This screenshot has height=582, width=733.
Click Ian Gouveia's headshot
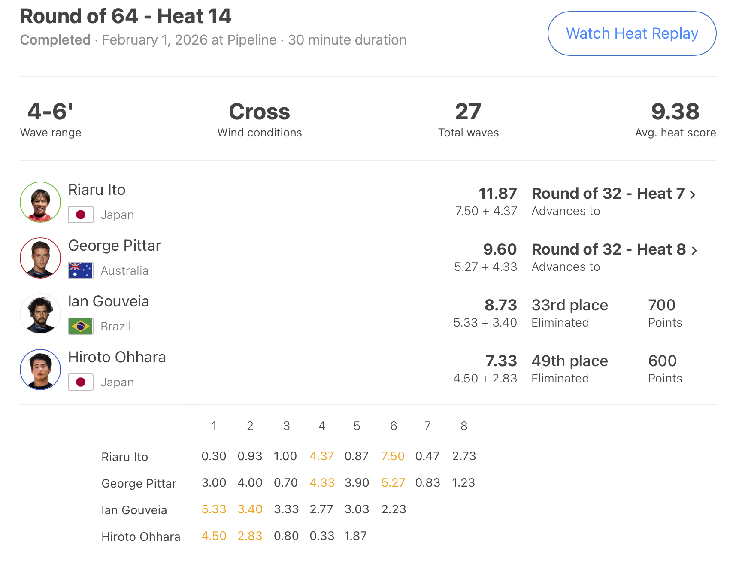pyautogui.click(x=40, y=314)
